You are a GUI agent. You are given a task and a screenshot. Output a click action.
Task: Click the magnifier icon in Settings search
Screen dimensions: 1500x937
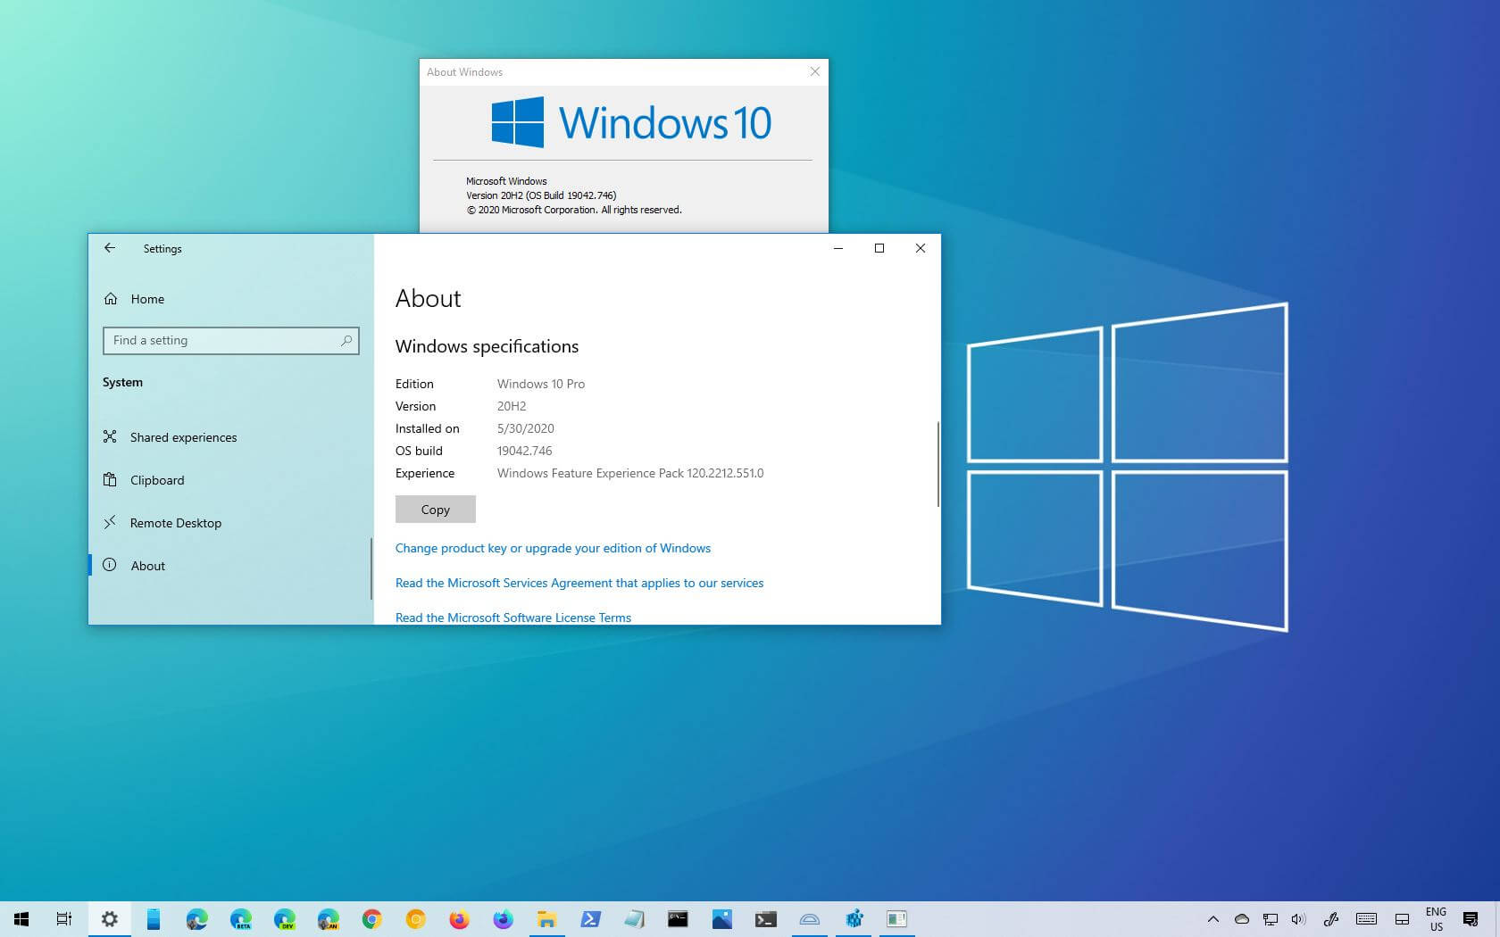click(346, 340)
